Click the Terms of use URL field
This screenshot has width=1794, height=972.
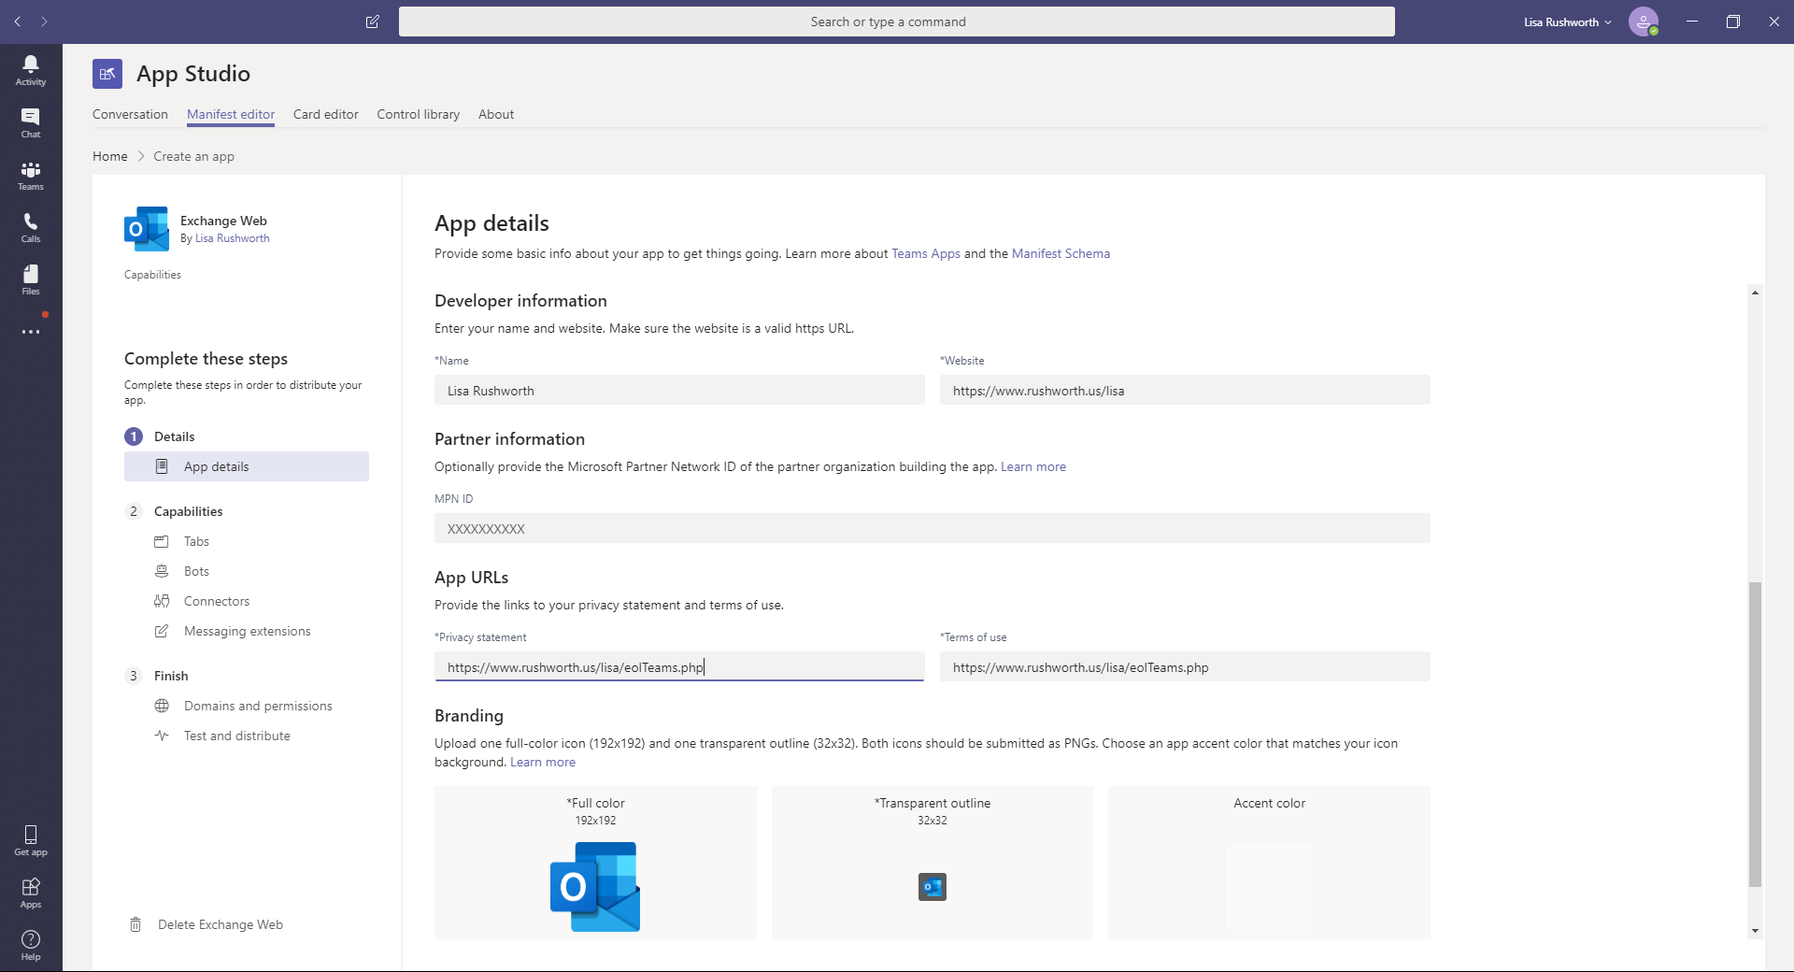(x=1185, y=666)
